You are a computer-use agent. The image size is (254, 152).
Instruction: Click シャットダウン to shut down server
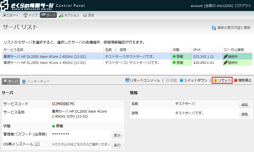coord(194,80)
